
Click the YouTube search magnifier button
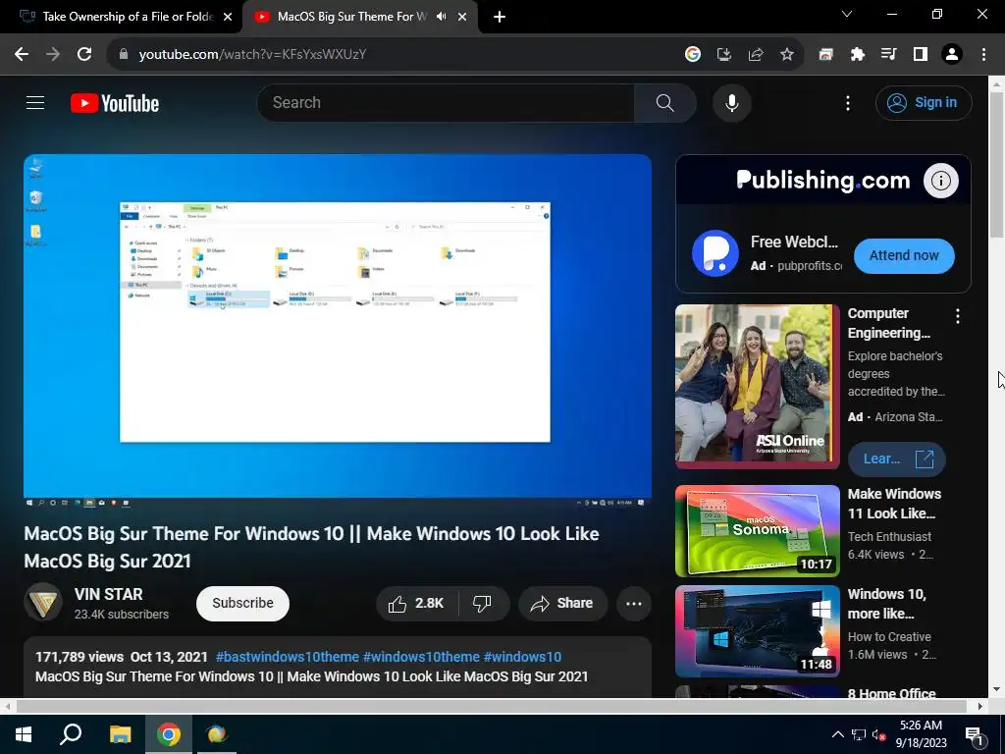pos(664,102)
